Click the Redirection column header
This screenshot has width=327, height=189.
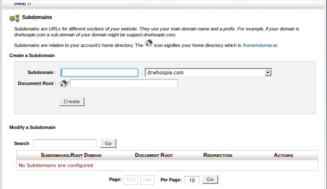pos(217,155)
